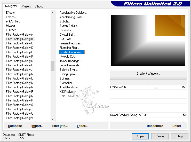This screenshot has width=191, height=142.
Task: Select Filter Factory Gallery S
Action: [x=20, y=105]
